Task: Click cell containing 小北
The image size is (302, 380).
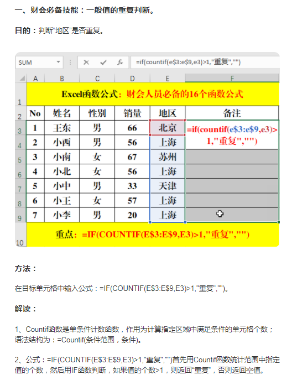Action: tap(62, 171)
